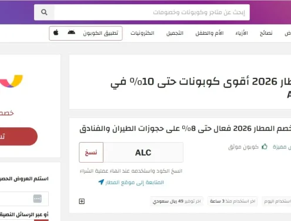Click the message icon in the subscription field
The height and width of the screenshot is (221, 291).
coord(38,199)
